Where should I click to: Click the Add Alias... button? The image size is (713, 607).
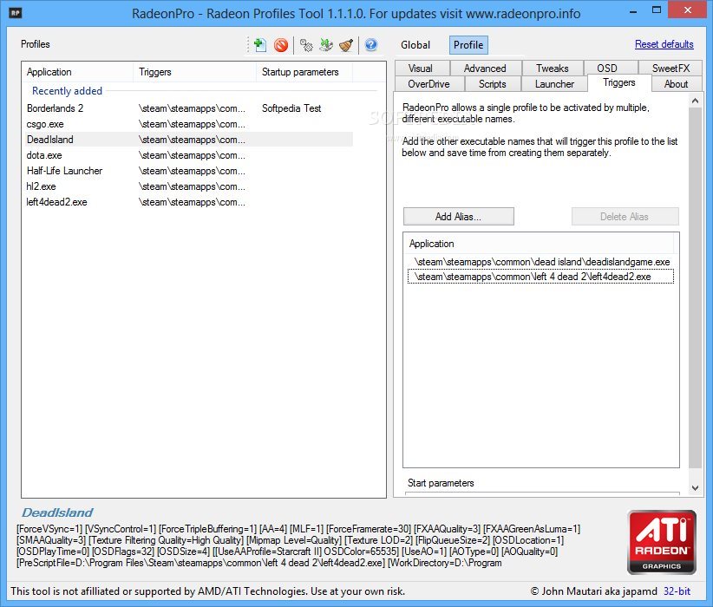coord(458,217)
